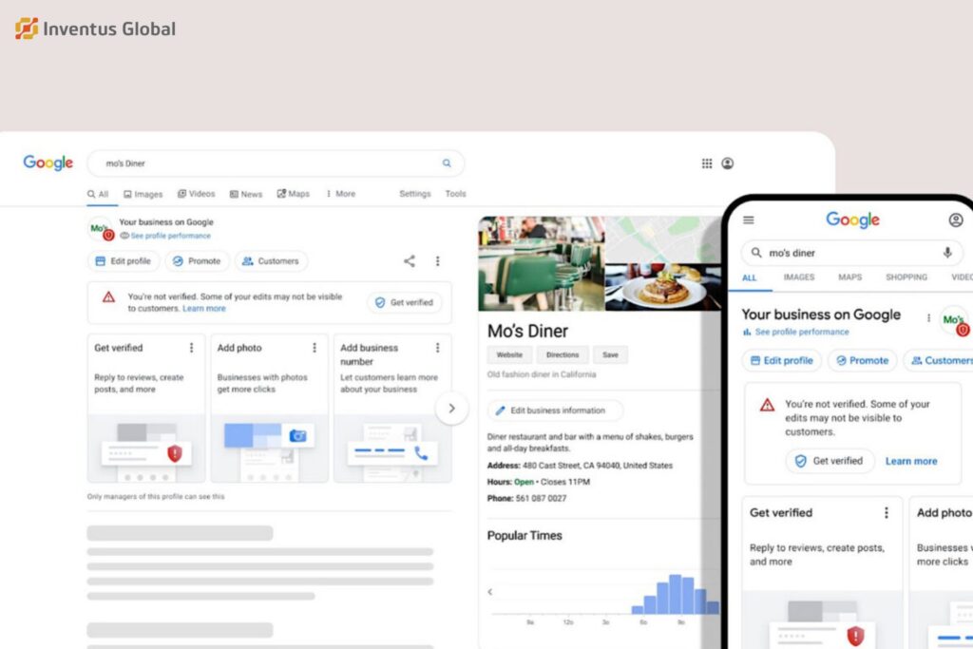Tap the mobile voice search microphone
Viewport: 973px width, 649px height.
click(x=947, y=253)
